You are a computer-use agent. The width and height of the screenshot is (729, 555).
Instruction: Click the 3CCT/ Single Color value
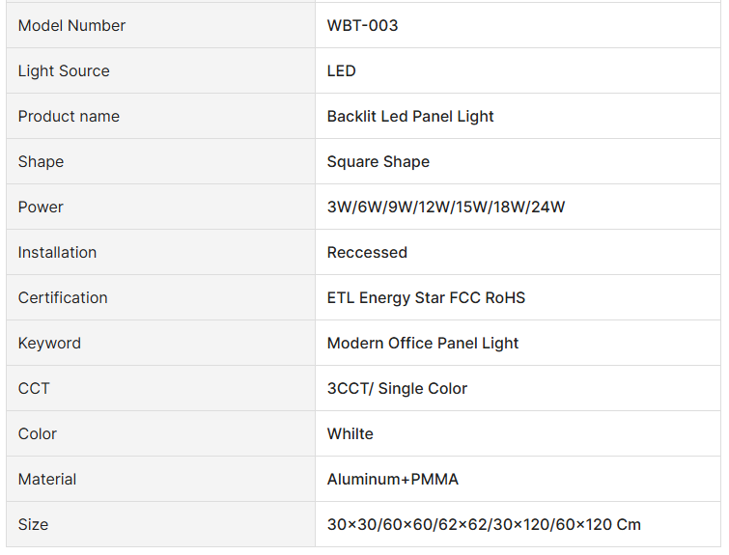pyautogui.click(x=397, y=389)
